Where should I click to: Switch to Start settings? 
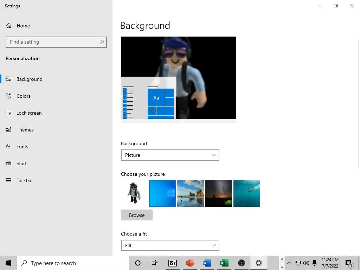pyautogui.click(x=56, y=163)
